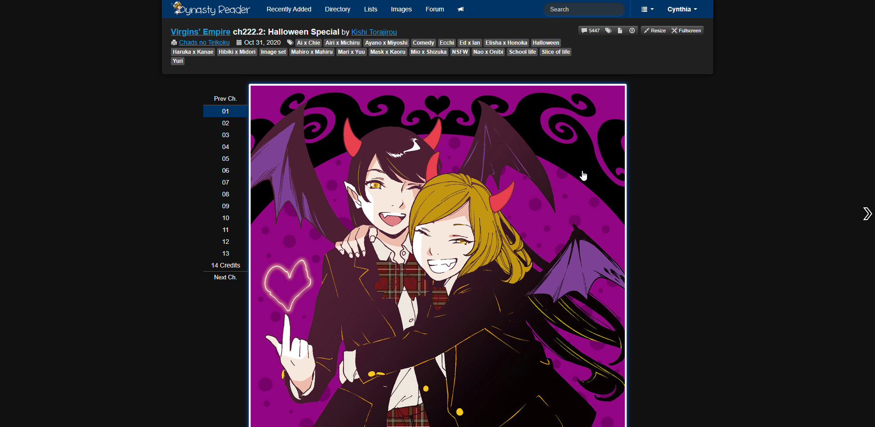Expand the Cynthia user menu

(682, 9)
